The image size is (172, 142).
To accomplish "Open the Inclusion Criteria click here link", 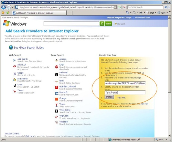I will (x=30, y=136).
